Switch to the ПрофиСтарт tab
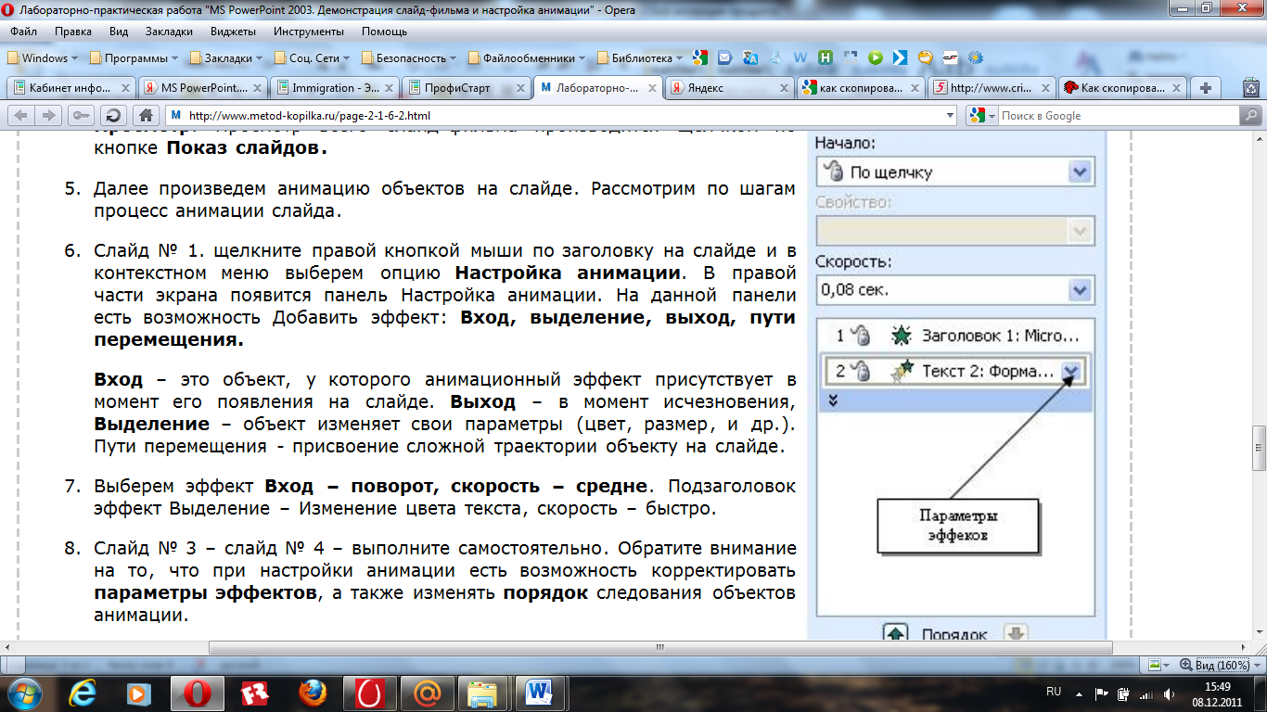 pyautogui.click(x=468, y=88)
